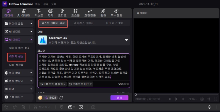Click the microphone voice-over icon
The image size is (220, 112).
(x=209, y=107)
